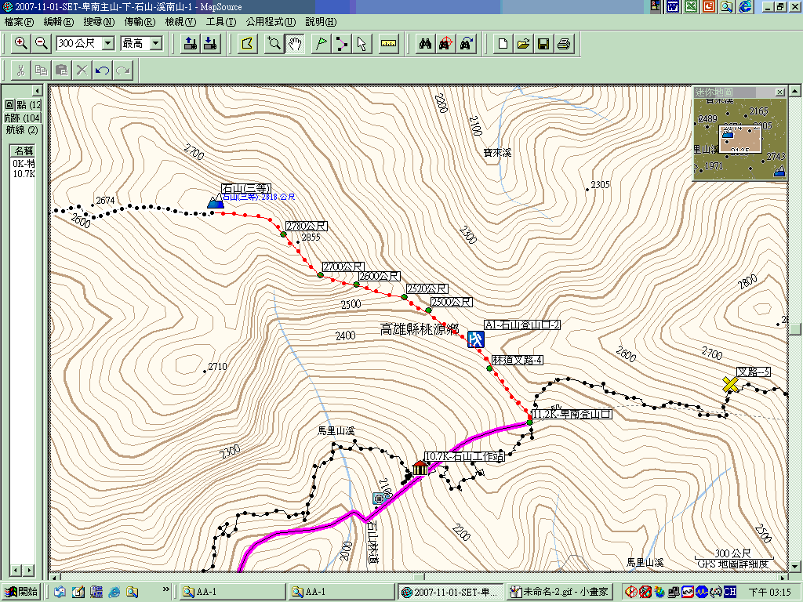Switch to the 航跡 tracks tab
The image size is (803, 602).
click(x=22, y=118)
